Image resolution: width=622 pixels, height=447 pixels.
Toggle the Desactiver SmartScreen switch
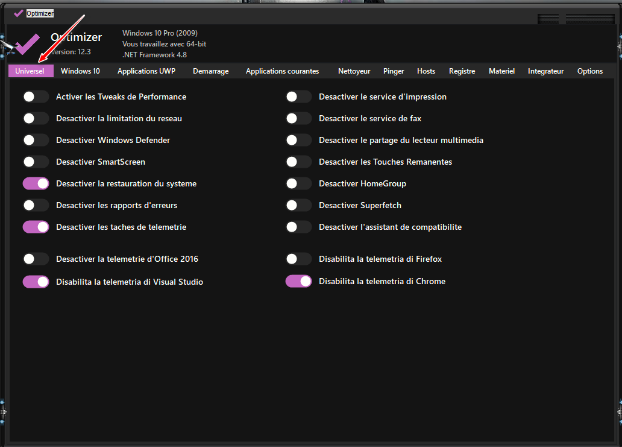coord(36,162)
